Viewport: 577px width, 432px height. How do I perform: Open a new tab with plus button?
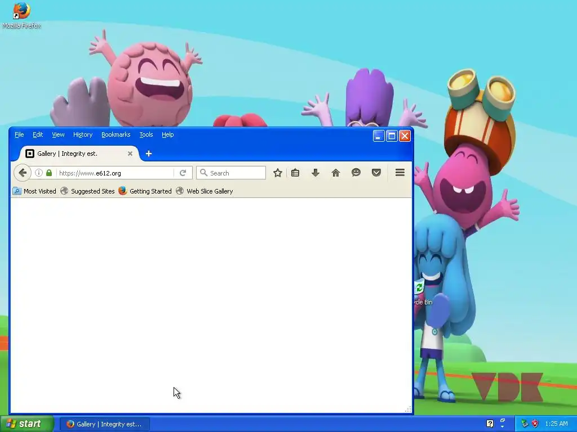coord(149,154)
